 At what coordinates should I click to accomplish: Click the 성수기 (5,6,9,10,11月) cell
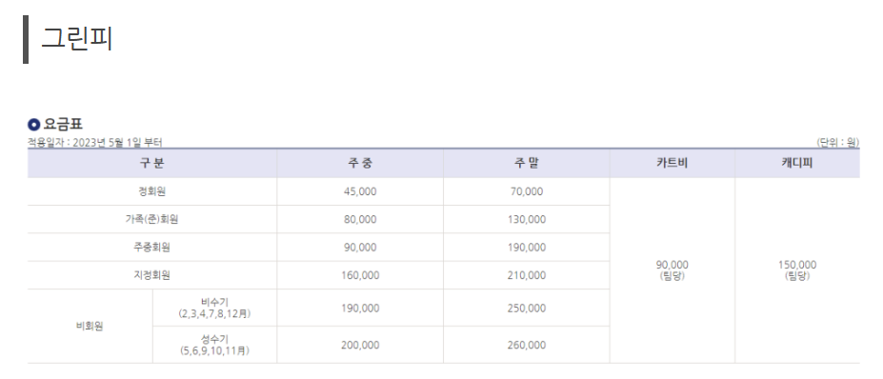click(214, 345)
